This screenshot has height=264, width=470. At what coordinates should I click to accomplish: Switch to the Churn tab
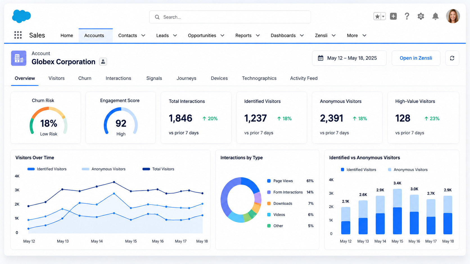pos(85,78)
